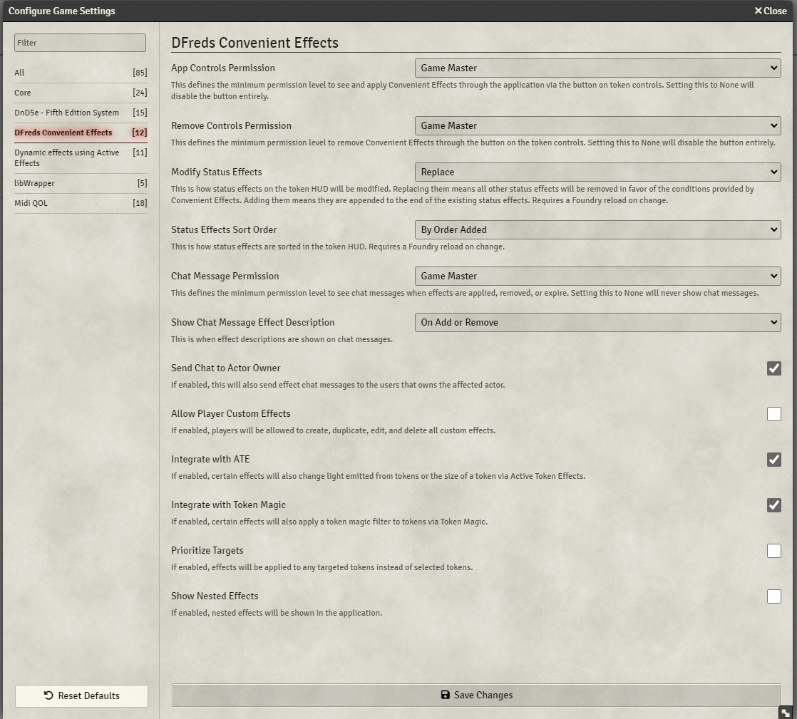Click the window resize handle icon

click(x=786, y=712)
